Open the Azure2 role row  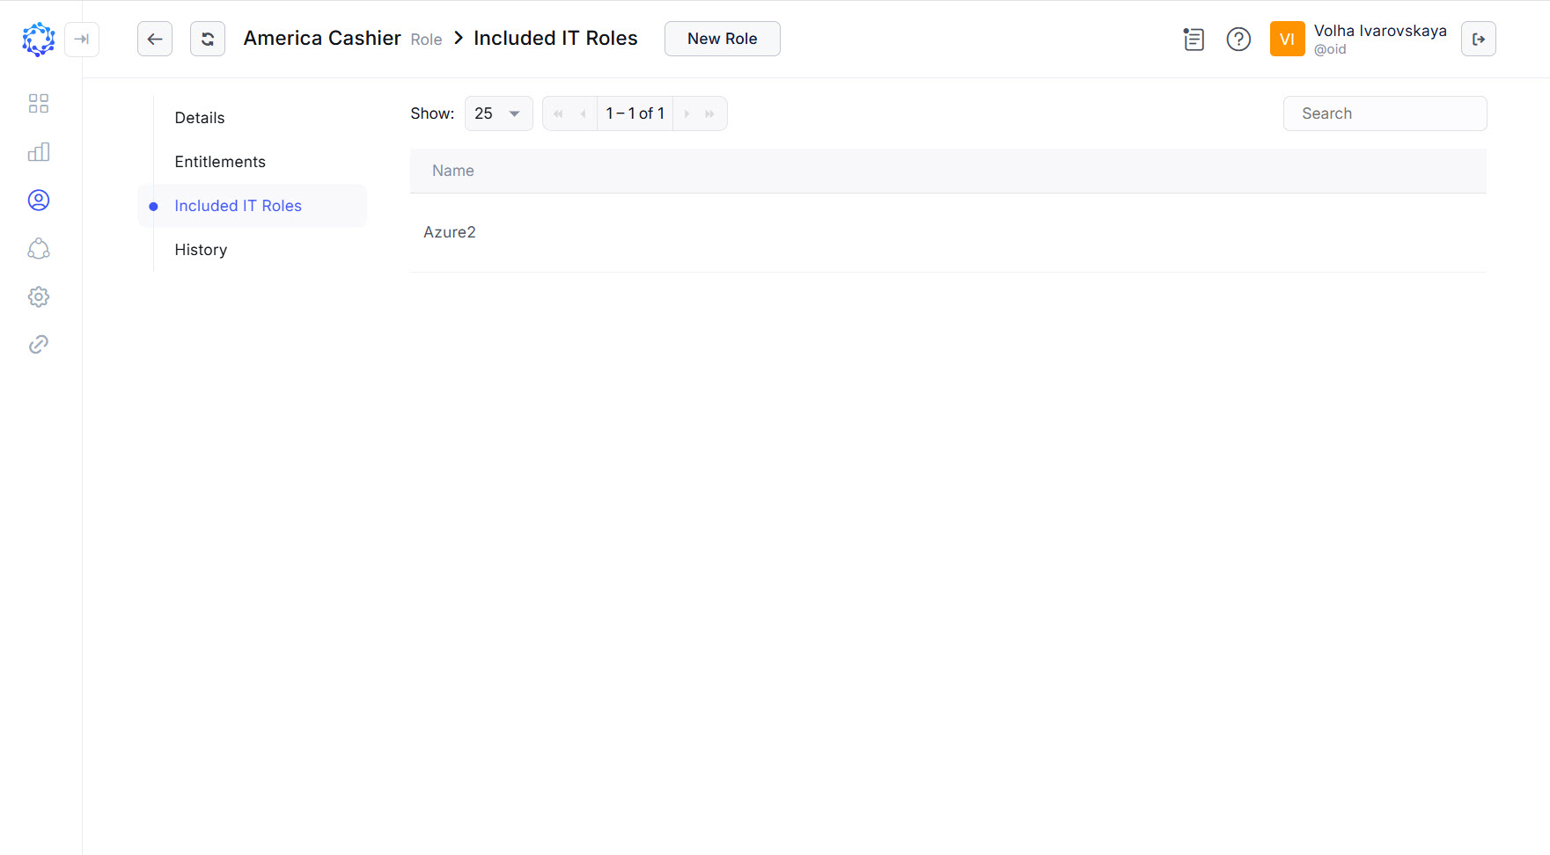(450, 232)
